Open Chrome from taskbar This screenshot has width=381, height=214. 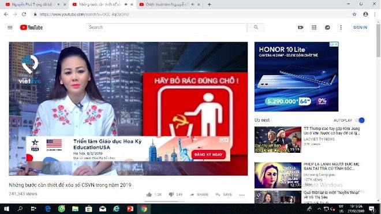(x=144, y=209)
